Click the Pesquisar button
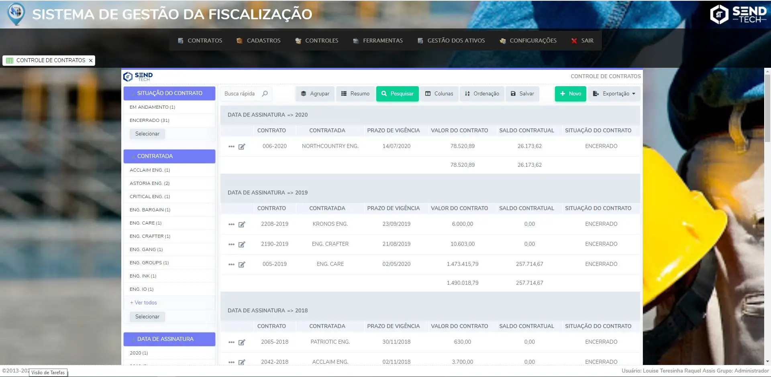771x377 pixels. (x=397, y=94)
